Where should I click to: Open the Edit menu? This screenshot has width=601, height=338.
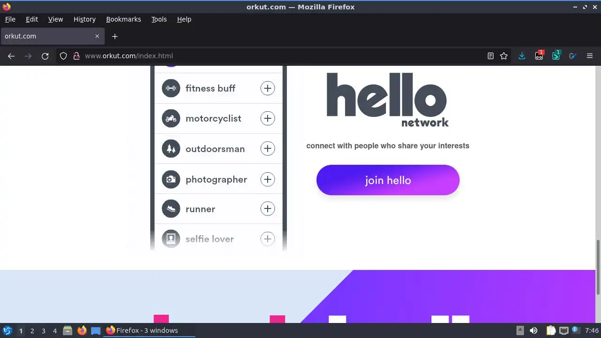(x=32, y=19)
